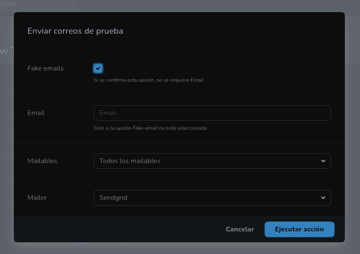Screen dimensions: 360x254
Task: Click the Mailer field label
Action: click(x=37, y=198)
